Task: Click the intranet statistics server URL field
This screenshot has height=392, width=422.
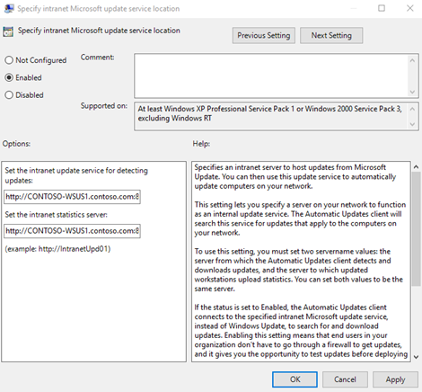Action: click(x=72, y=231)
